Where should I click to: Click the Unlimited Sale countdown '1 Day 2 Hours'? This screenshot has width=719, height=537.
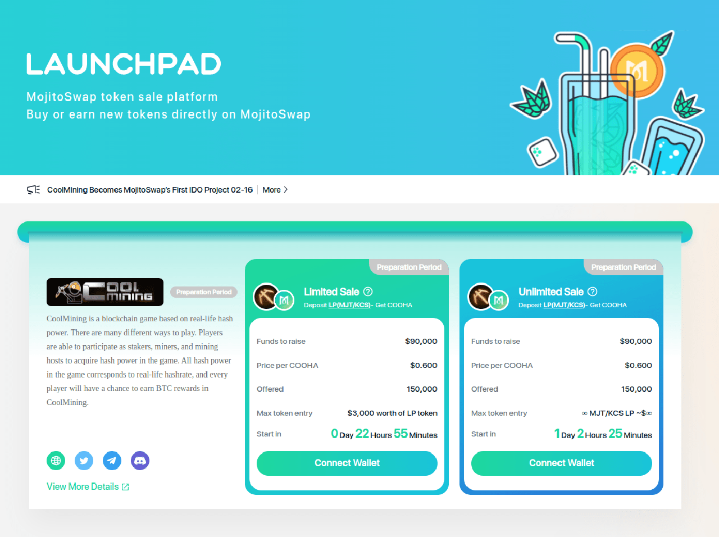coord(580,434)
